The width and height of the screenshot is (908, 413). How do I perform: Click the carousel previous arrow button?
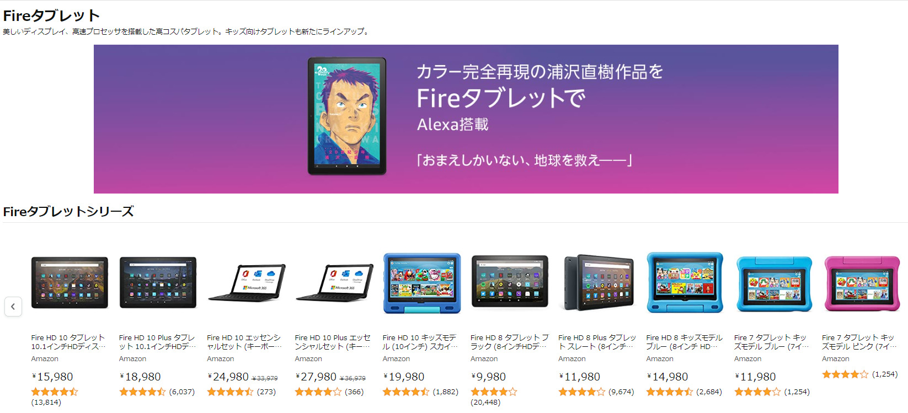coord(13,307)
